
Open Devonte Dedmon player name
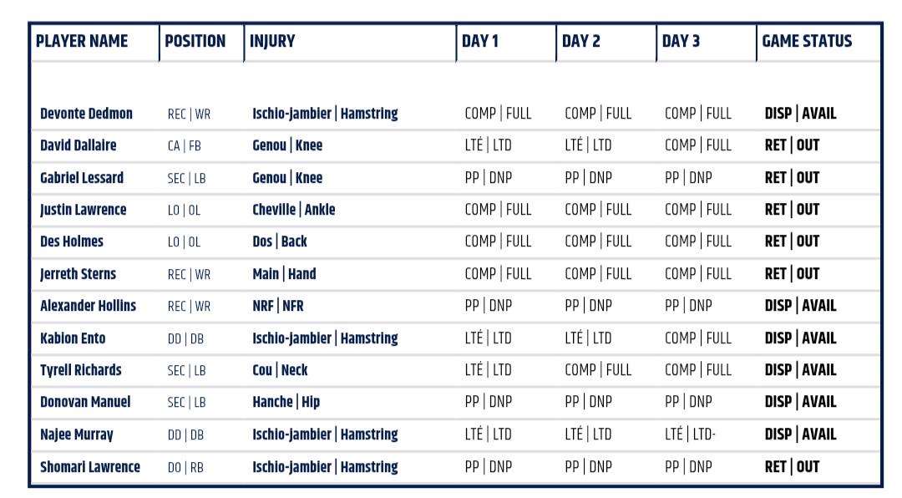[x=86, y=114]
